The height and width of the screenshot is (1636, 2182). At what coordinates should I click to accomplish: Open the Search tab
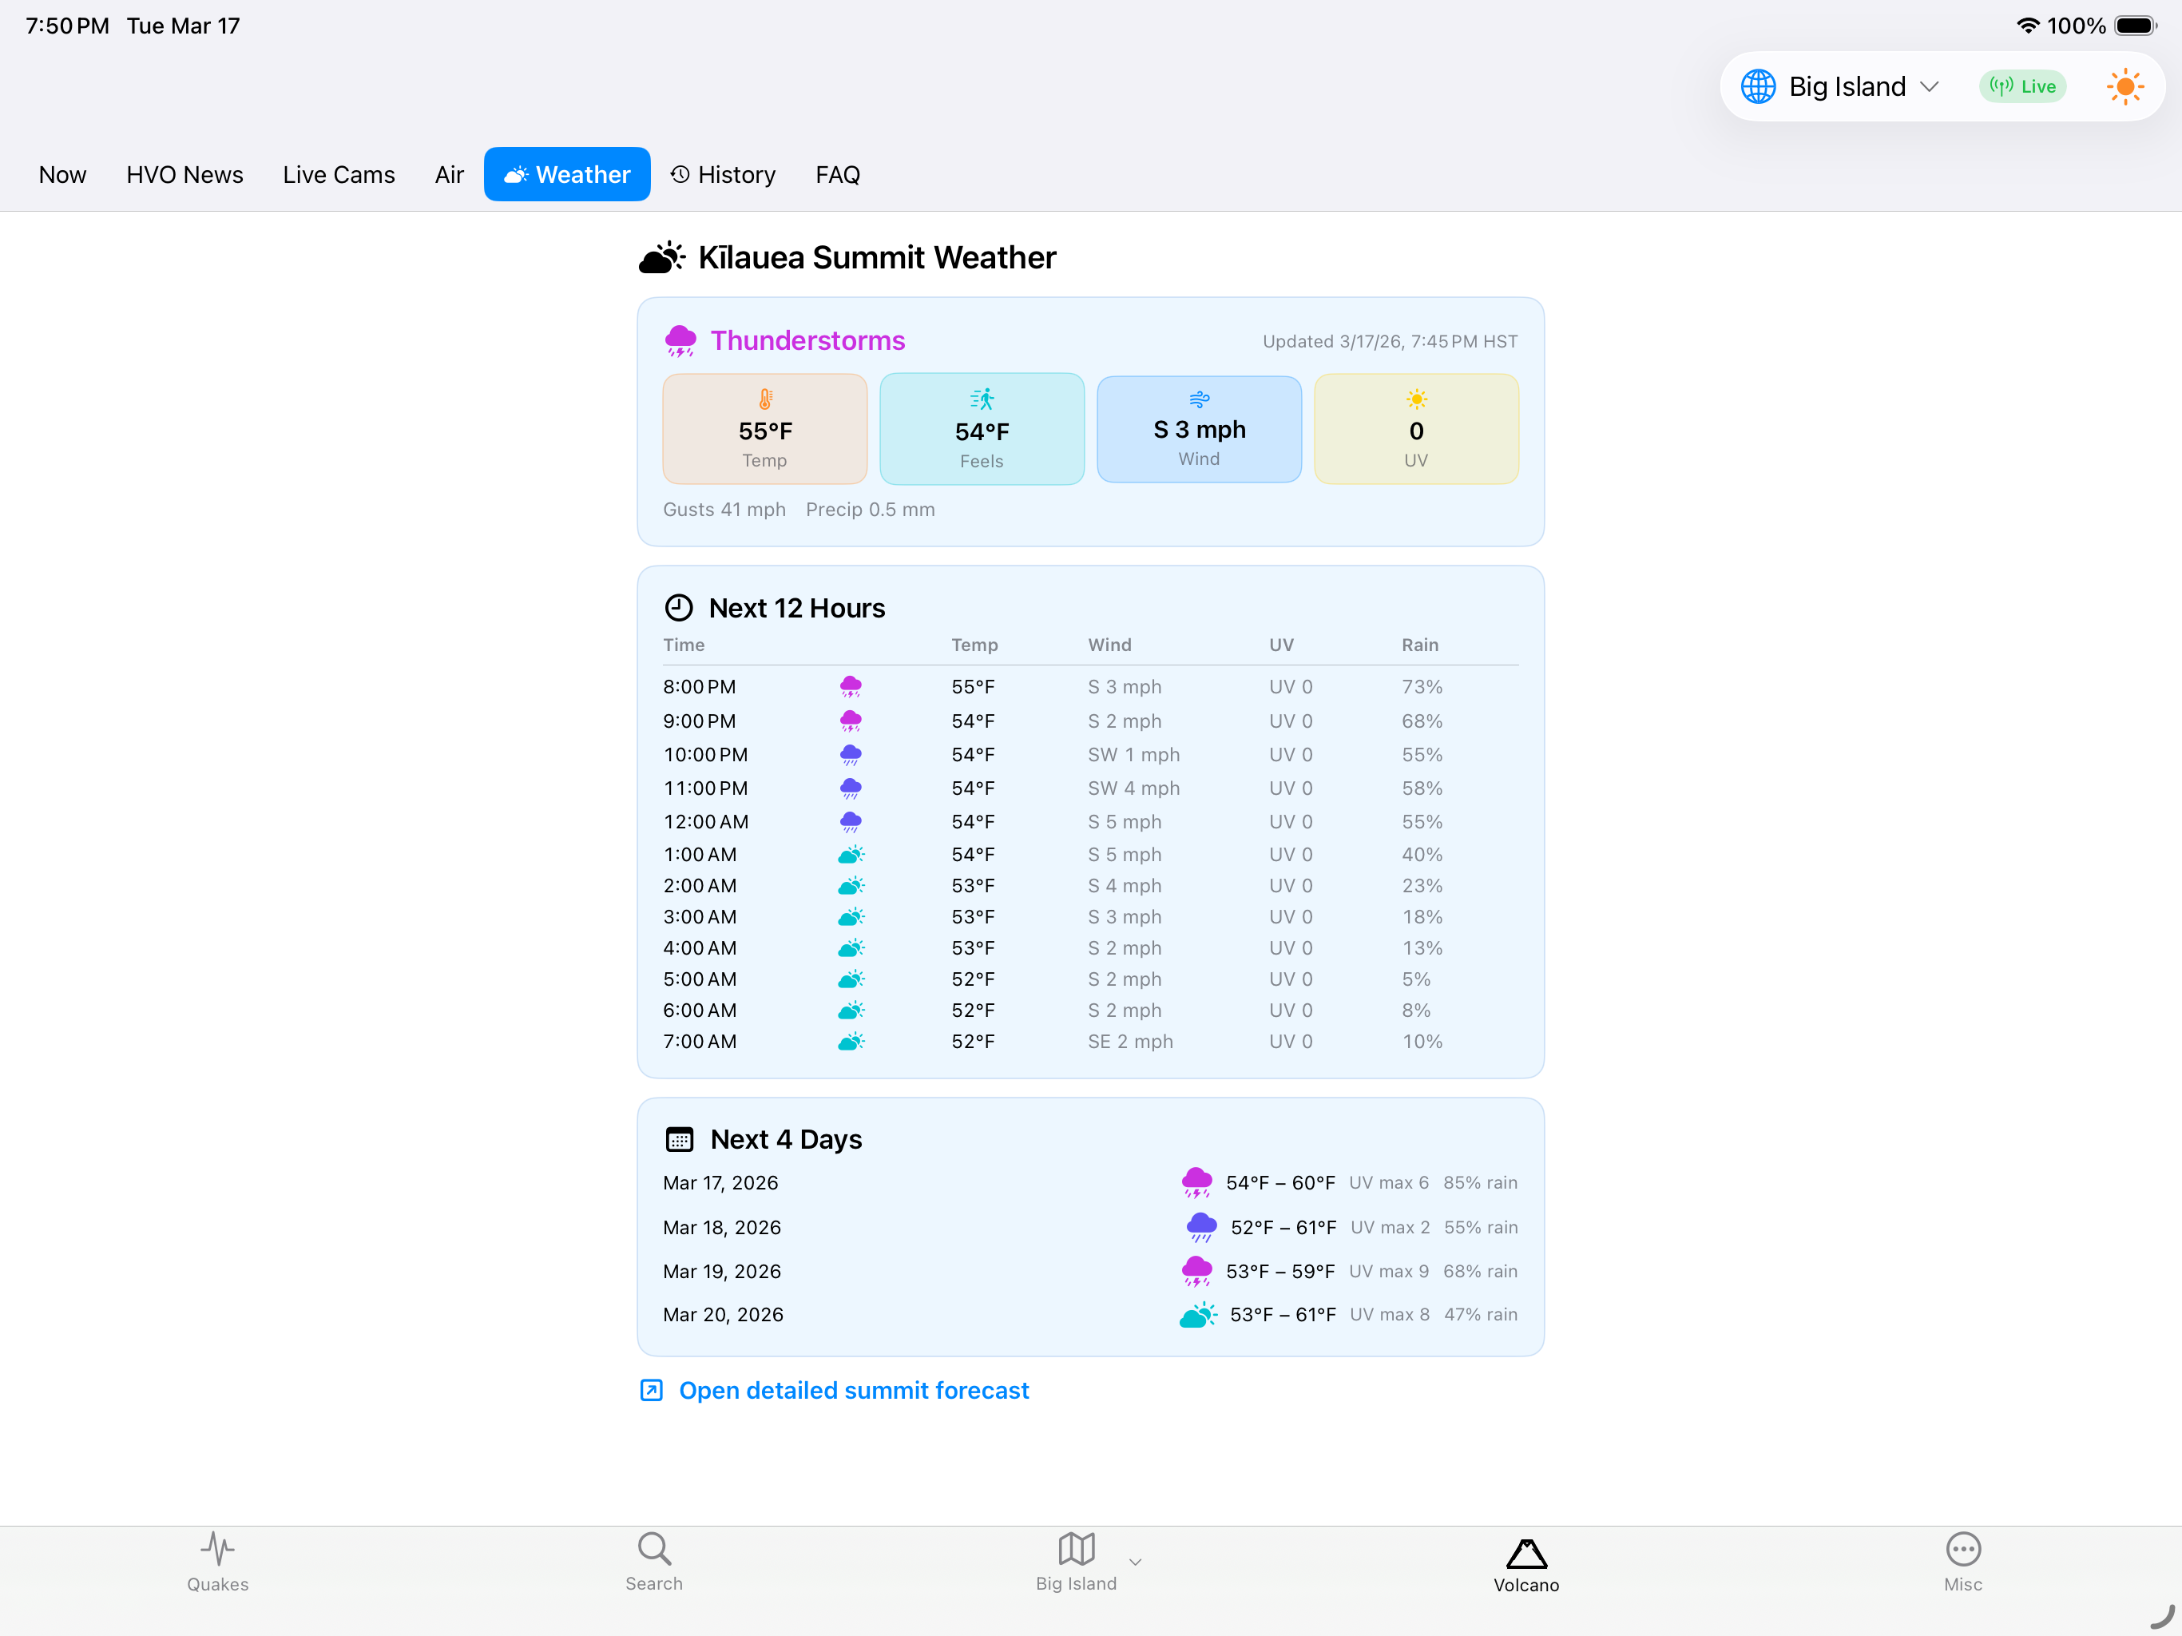pos(653,1562)
